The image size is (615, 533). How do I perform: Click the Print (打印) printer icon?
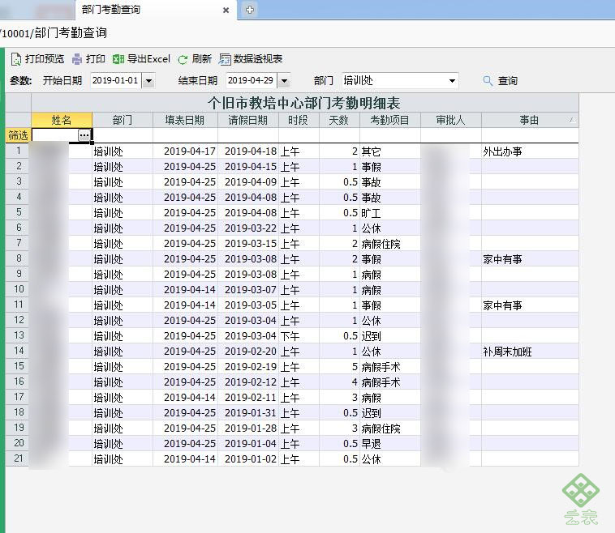click(77, 59)
